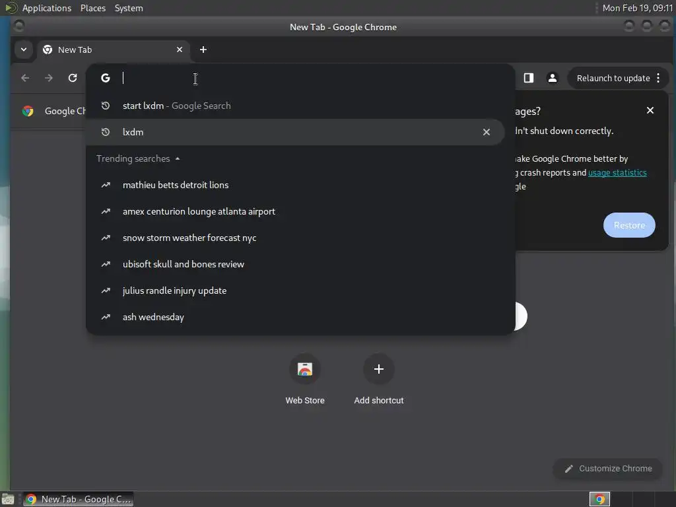Open the usage statistics link
The width and height of the screenshot is (676, 507).
tap(617, 172)
